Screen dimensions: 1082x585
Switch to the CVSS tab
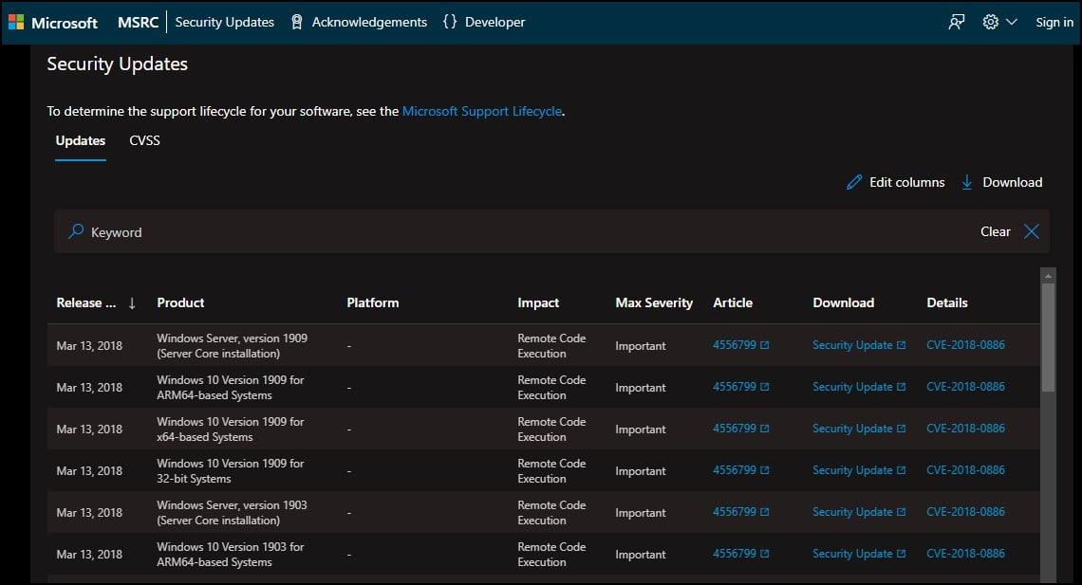(145, 140)
